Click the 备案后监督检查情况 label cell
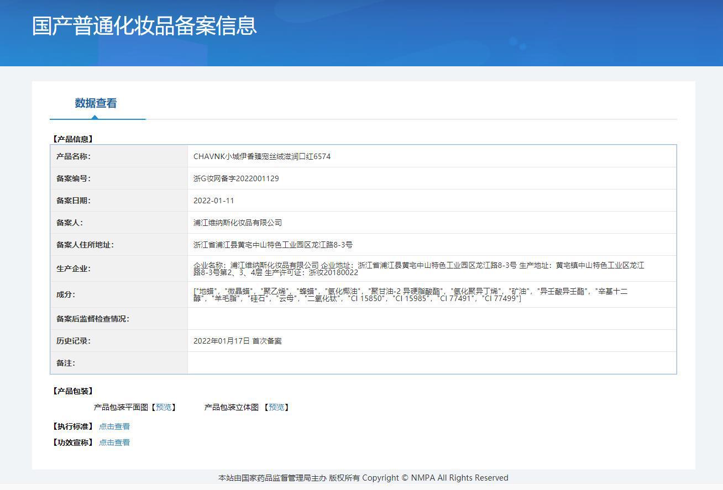 (x=119, y=319)
